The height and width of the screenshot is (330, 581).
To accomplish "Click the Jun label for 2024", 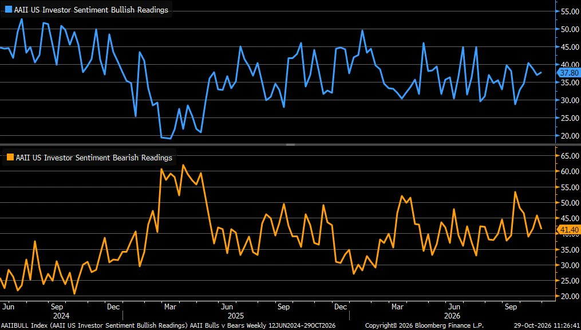I will pyautogui.click(x=7, y=307).
